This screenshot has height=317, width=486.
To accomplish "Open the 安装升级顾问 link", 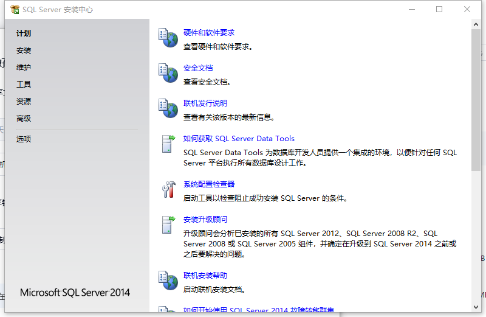I will (x=205, y=220).
